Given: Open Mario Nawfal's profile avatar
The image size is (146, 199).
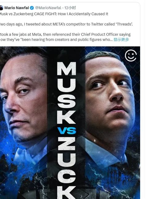Looking at the screenshot, I should coord(2,8).
